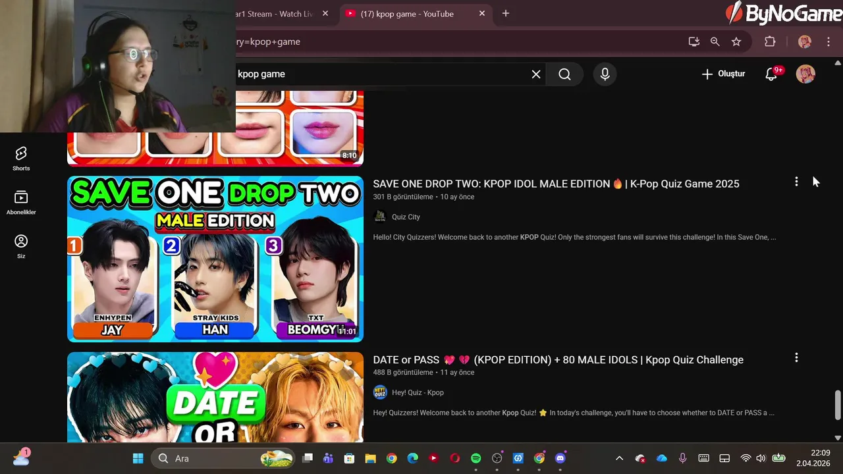843x474 pixels.
Task: Click the browser address bar URL
Action: coord(269,41)
